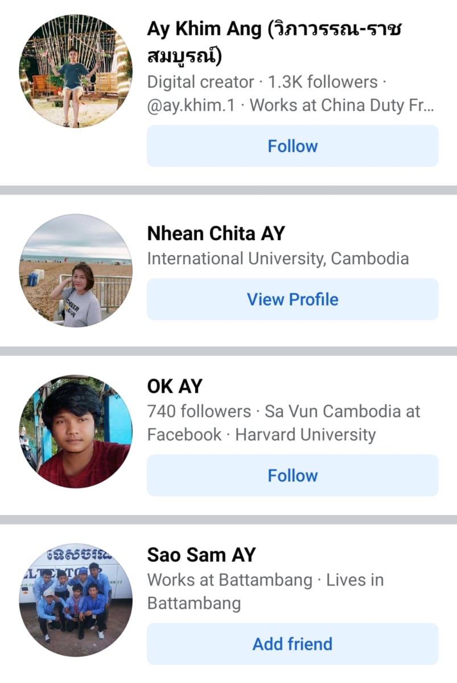Select the 'Battambang' text under Sao Sam AY

[x=194, y=603]
